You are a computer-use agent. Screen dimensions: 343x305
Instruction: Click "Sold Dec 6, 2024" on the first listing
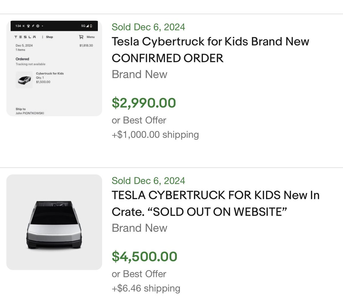point(148,27)
